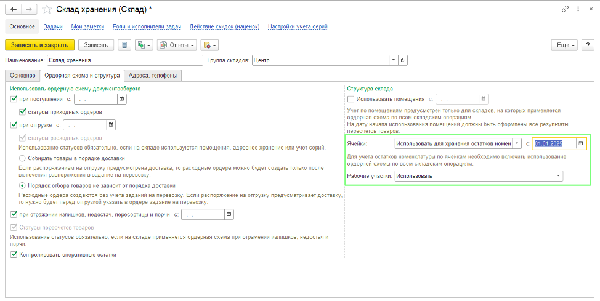Open help with the question mark button

coord(588,45)
